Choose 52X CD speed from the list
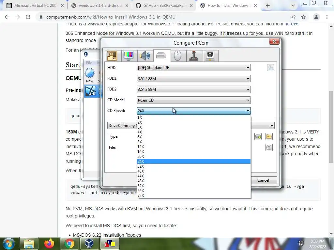 point(193,186)
